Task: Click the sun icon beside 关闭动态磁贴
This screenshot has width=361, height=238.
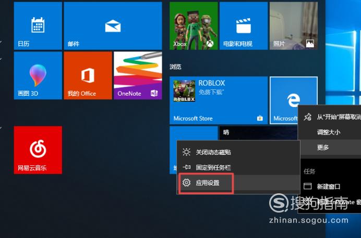Action: [x=186, y=152]
